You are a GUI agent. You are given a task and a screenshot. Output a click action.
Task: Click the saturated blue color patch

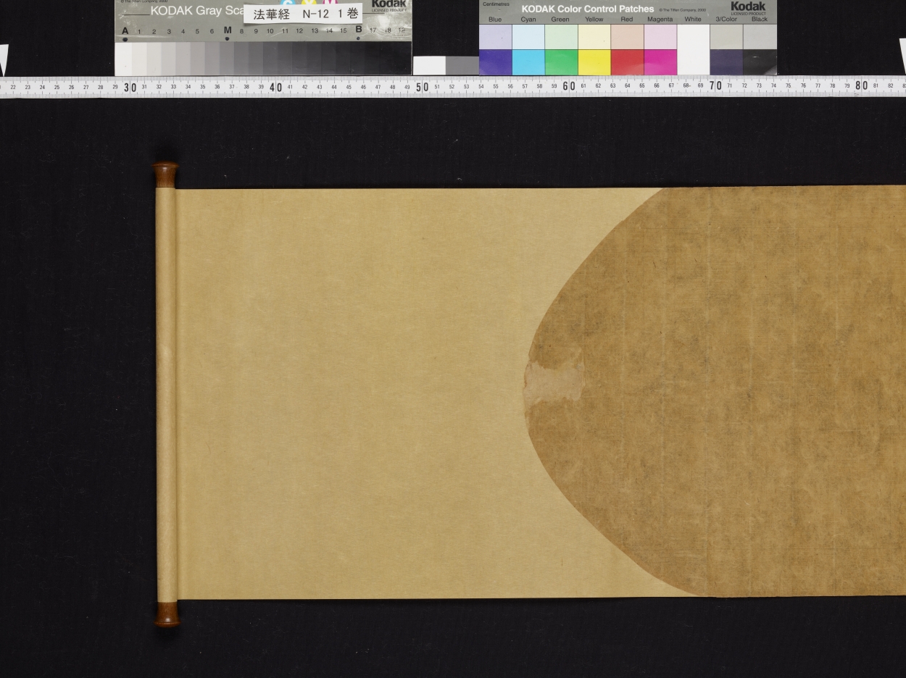click(495, 62)
